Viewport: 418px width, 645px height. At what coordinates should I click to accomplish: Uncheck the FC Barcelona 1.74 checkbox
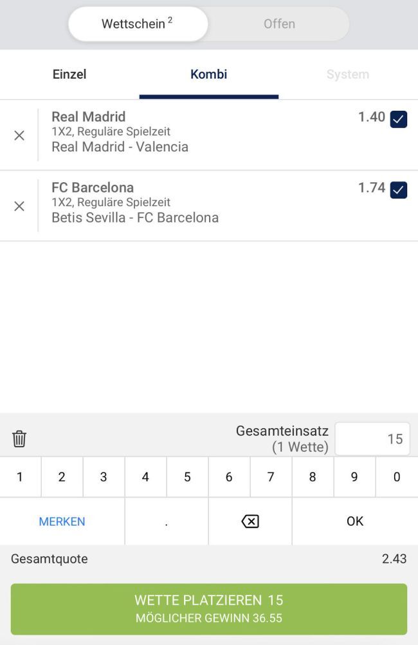[399, 190]
